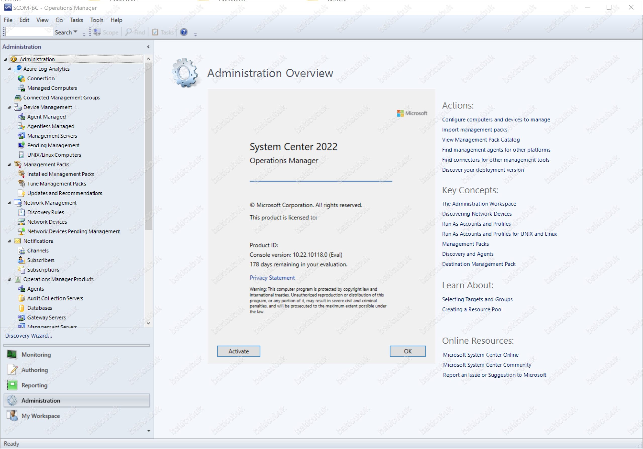Switch to the Monitoring workspace
This screenshot has width=643, height=449.
(77, 355)
